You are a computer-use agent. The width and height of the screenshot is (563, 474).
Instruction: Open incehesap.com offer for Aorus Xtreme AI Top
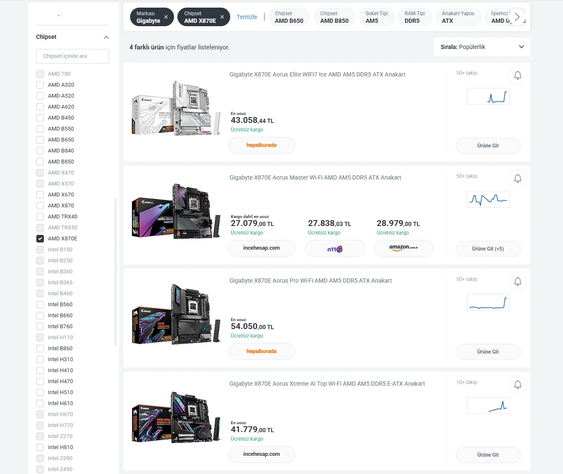tap(261, 455)
